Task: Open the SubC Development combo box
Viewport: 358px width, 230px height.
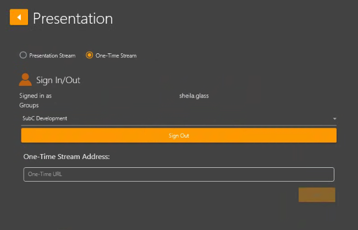Action: point(176,118)
